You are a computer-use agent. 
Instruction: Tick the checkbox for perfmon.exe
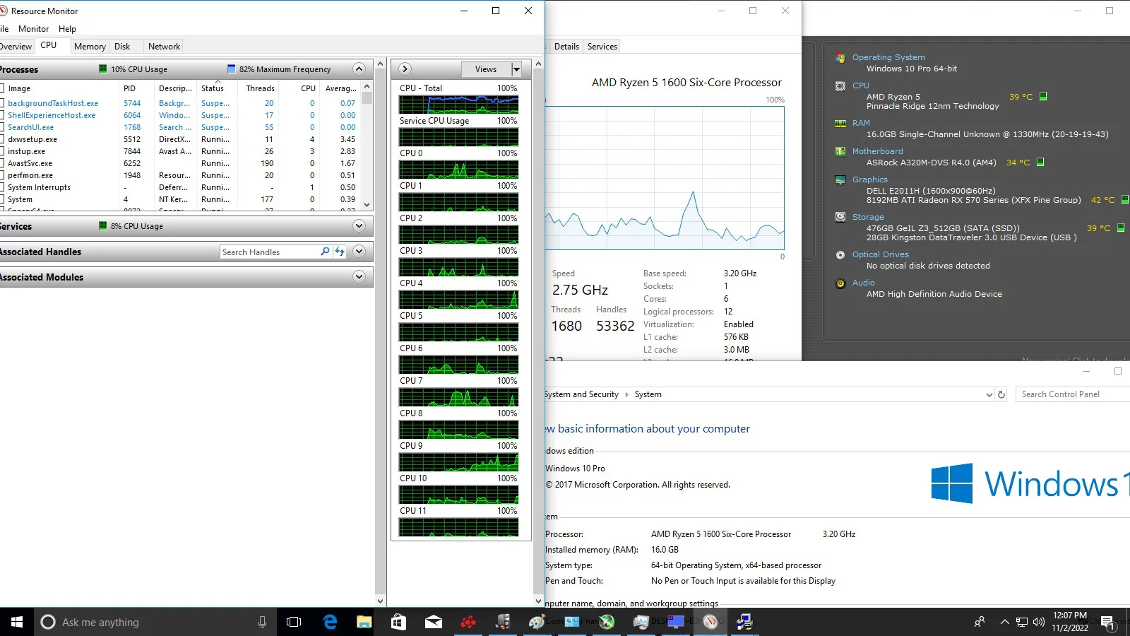click(x=2, y=175)
